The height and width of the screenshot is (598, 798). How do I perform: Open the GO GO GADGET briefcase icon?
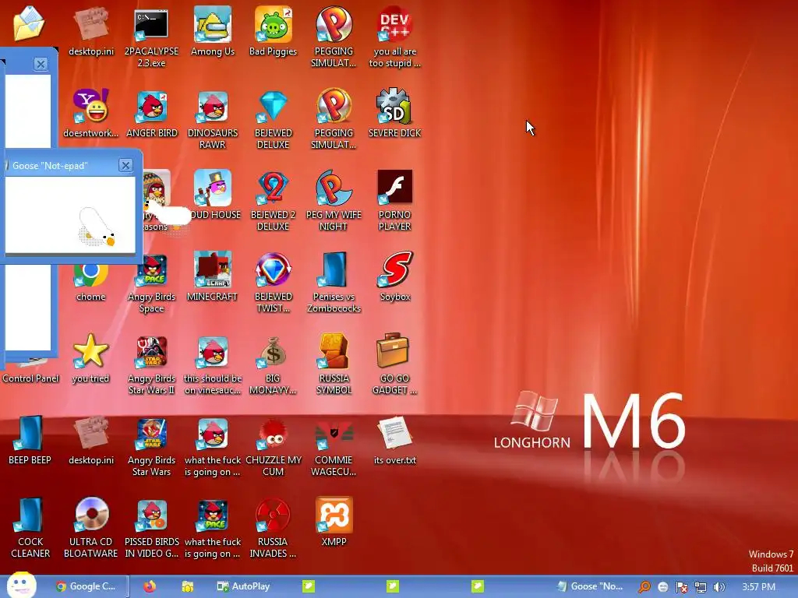click(393, 351)
